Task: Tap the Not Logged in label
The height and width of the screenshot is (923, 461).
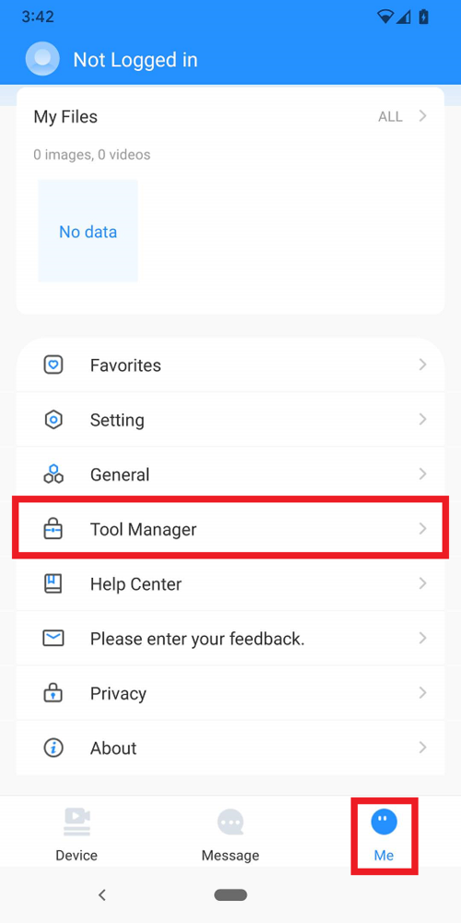Action: (136, 60)
